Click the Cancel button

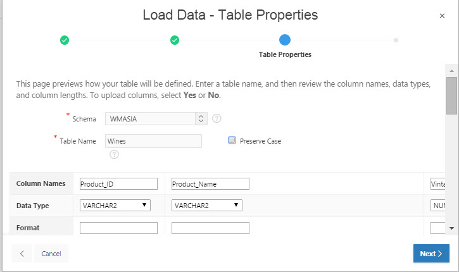pos(51,254)
